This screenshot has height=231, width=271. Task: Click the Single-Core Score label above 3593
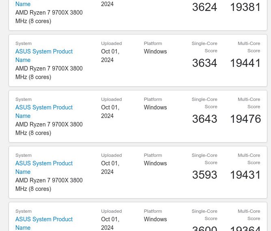(x=204, y=159)
